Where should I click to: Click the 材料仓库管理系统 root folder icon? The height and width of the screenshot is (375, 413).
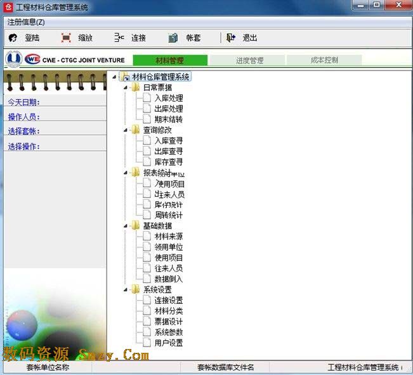[x=125, y=76]
